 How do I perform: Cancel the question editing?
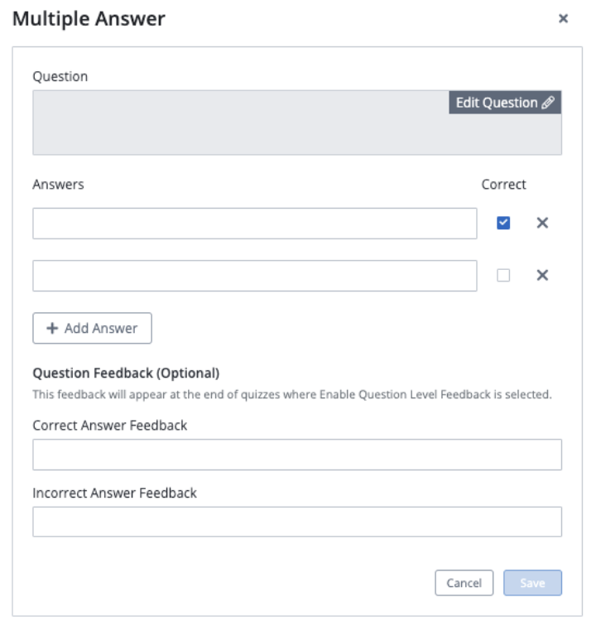pos(464,583)
